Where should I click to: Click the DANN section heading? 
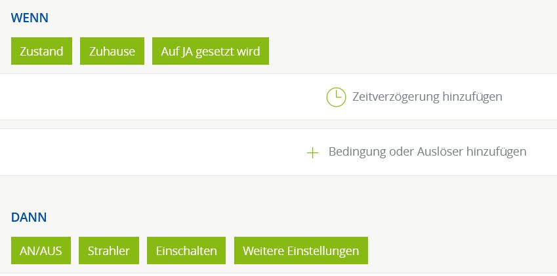(x=29, y=217)
